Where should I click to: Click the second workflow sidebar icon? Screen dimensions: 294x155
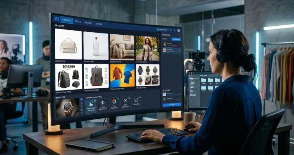pos(81,103)
